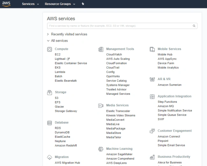Open the Services dropdown menu

(31, 4)
